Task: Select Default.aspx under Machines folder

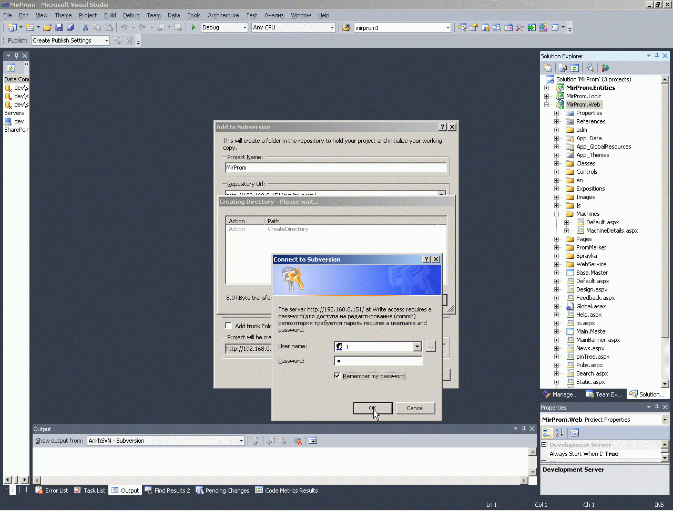Action: pos(603,222)
